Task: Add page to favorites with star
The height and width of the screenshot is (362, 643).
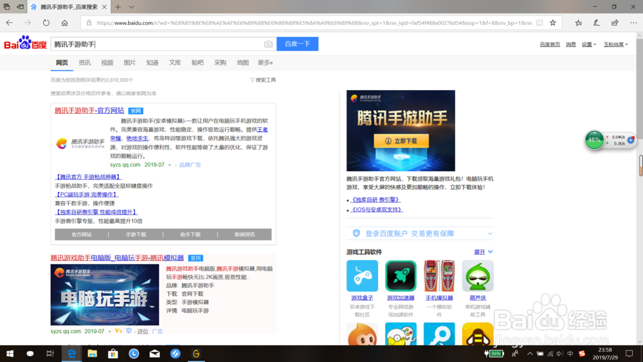Action: 553,23
